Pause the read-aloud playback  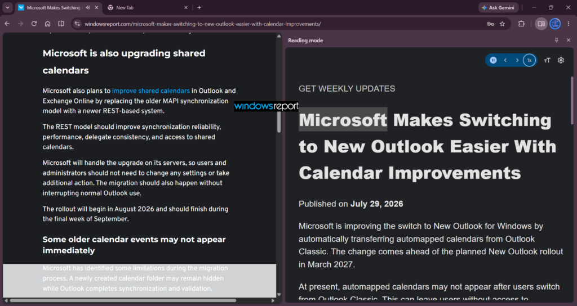pyautogui.click(x=493, y=60)
